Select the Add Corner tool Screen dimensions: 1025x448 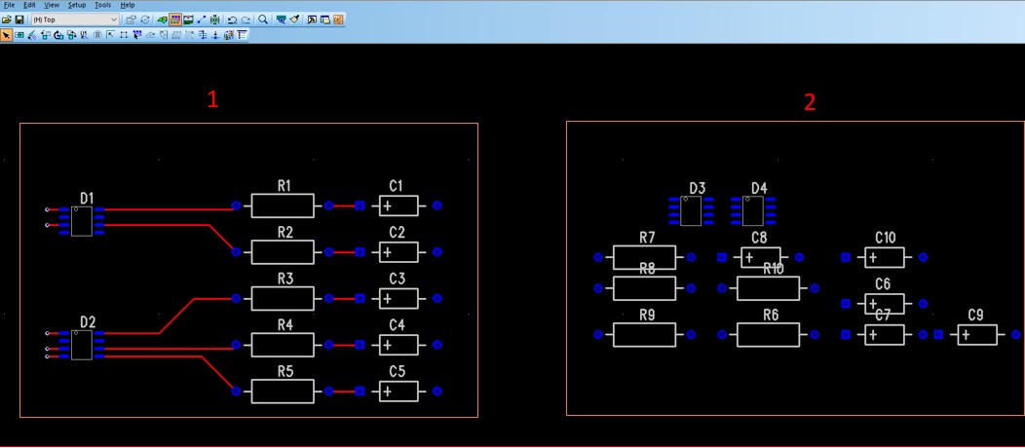[x=110, y=35]
